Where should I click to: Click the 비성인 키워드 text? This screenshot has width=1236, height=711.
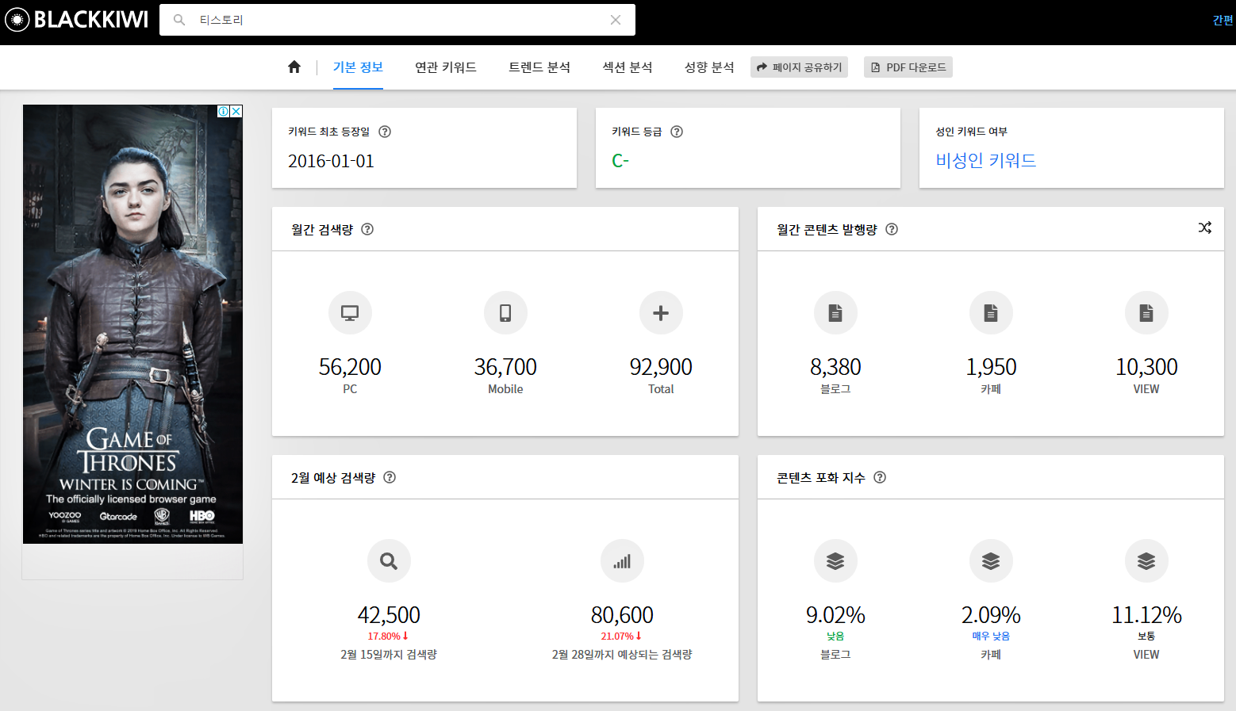985,160
